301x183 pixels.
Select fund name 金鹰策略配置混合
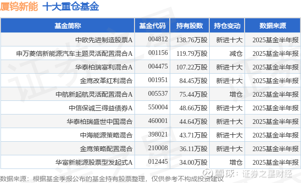pyautogui.click(x=106, y=149)
